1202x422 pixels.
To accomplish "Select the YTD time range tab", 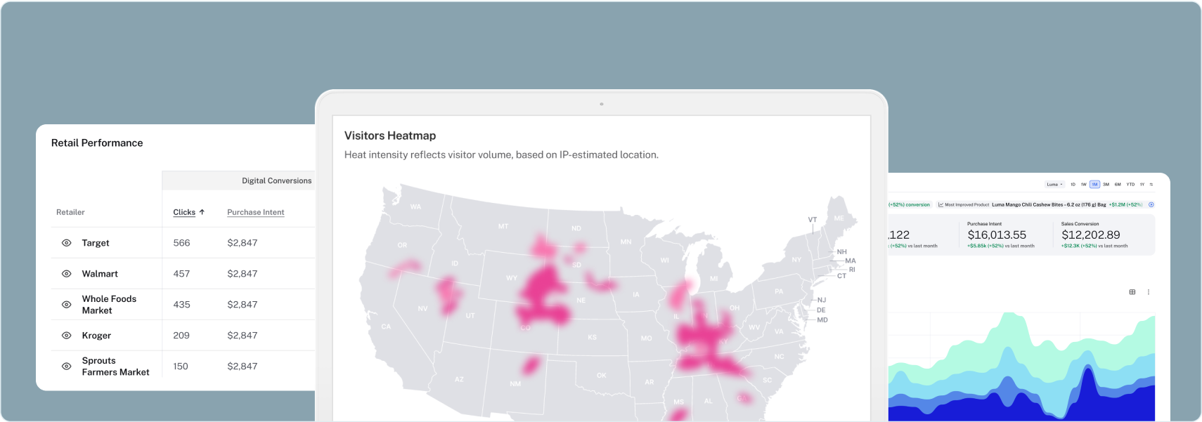I will pyautogui.click(x=1130, y=185).
